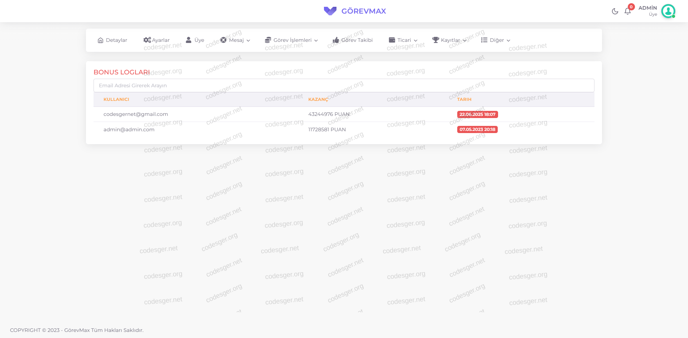Click the GörevMax logo icon
Viewport: 688px width, 338px height.
(x=330, y=11)
